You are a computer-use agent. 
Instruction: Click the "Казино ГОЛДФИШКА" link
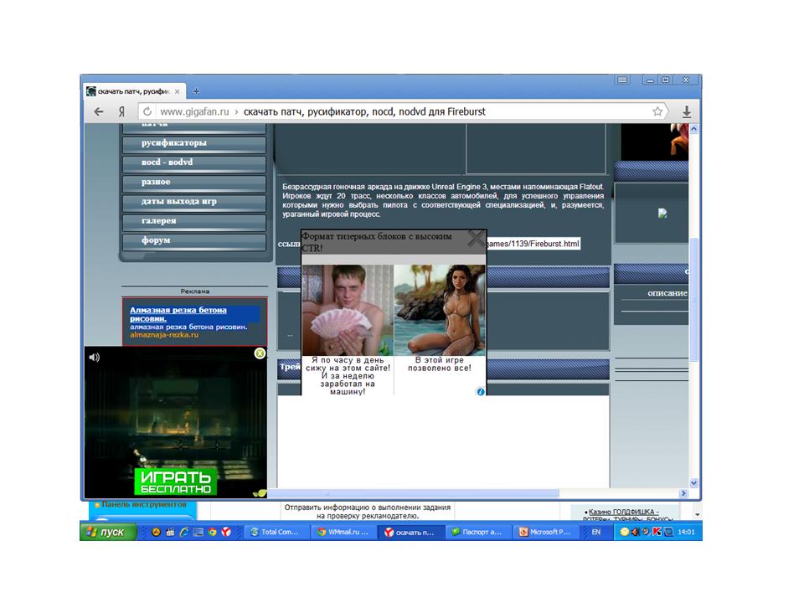pyautogui.click(x=622, y=512)
